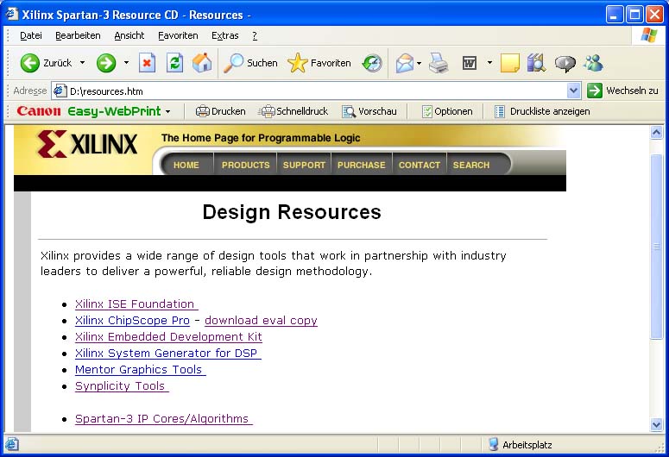This screenshot has height=457, width=669.
Task: Click download eval copy link
Action: 261,321
